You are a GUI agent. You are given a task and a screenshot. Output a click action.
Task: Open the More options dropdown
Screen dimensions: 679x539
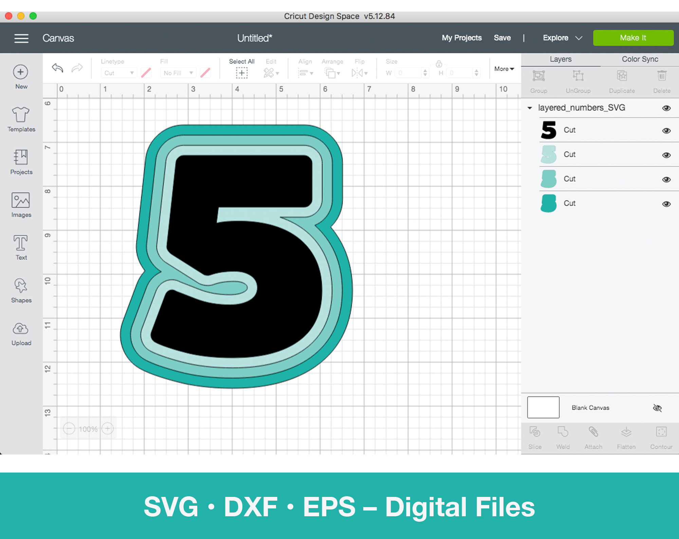click(504, 69)
